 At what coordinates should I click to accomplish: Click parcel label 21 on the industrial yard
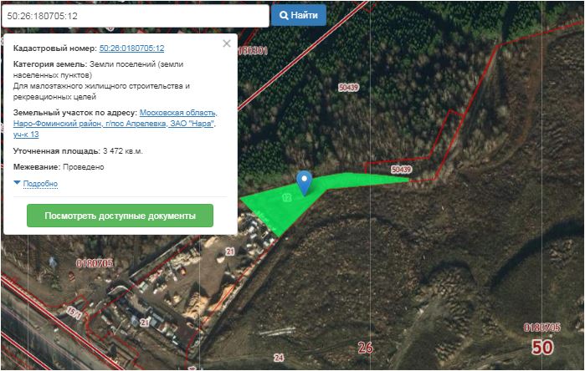230,252
